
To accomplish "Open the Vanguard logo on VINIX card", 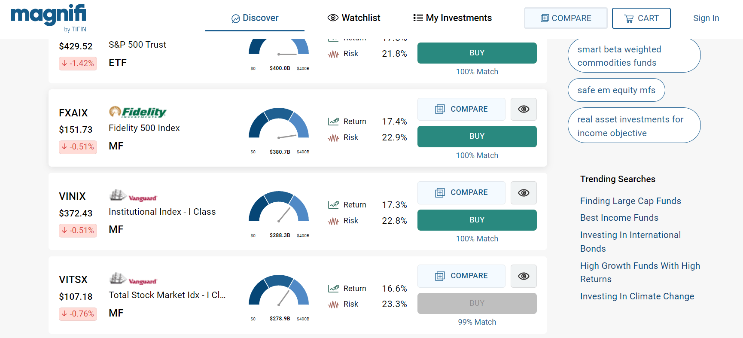I will pos(133,195).
